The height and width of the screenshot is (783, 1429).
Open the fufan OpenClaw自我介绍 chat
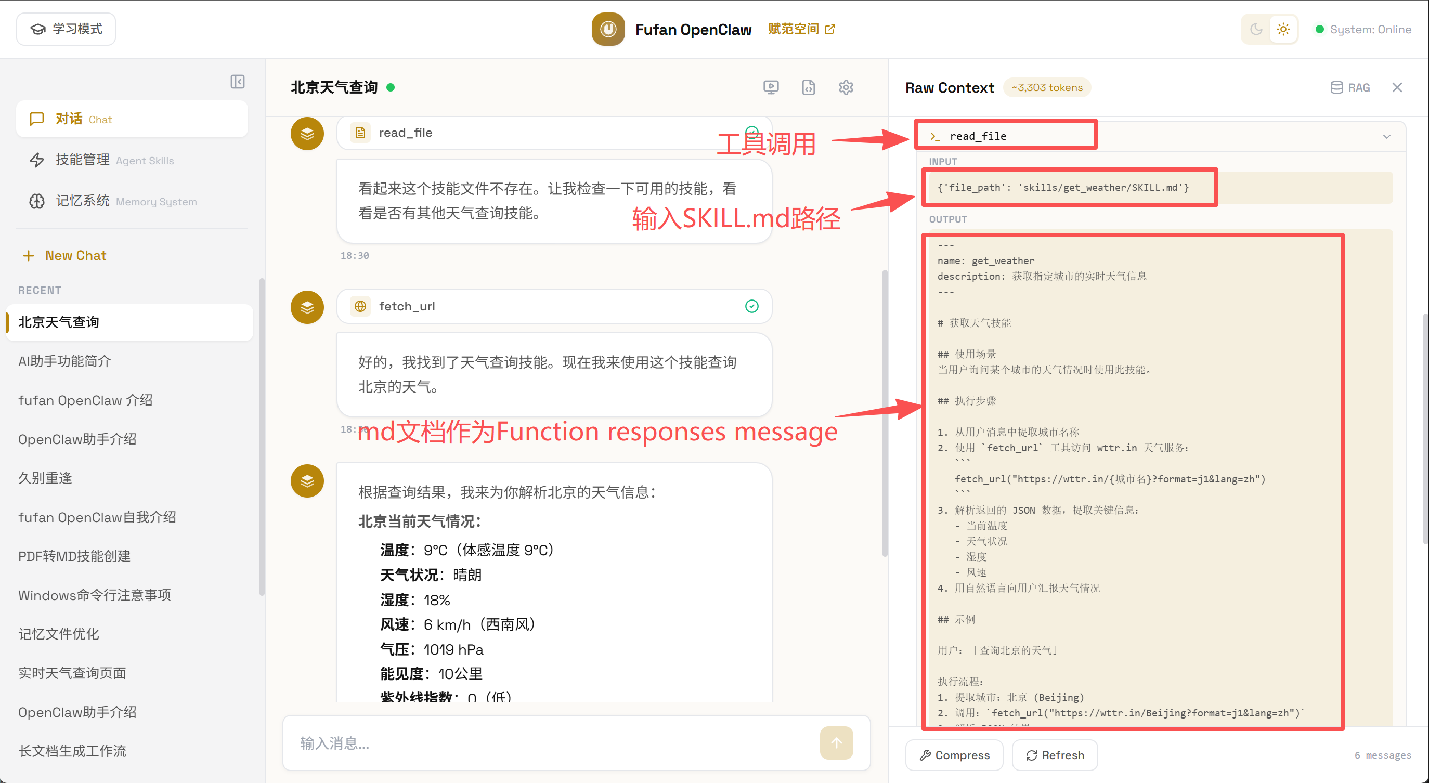pos(129,517)
